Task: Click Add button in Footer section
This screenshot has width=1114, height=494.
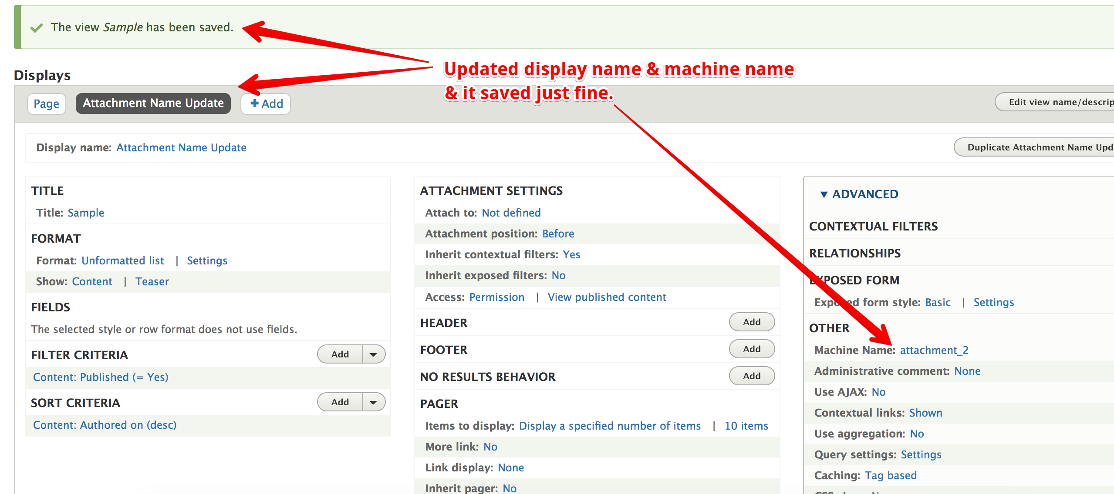Action: (x=751, y=349)
